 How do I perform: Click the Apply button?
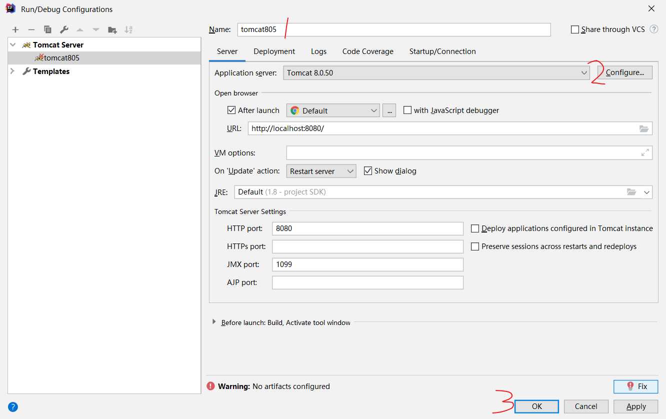[x=636, y=406]
